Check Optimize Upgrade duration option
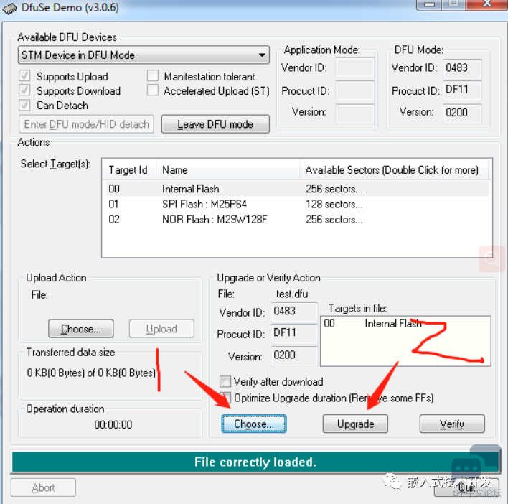 pos(225,398)
